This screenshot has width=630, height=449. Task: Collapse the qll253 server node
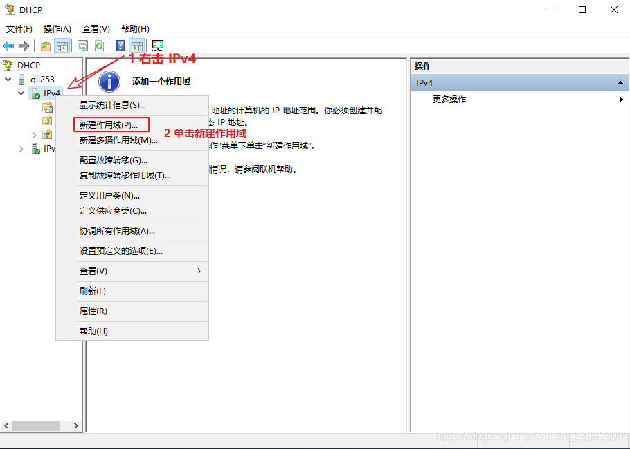click(x=8, y=80)
